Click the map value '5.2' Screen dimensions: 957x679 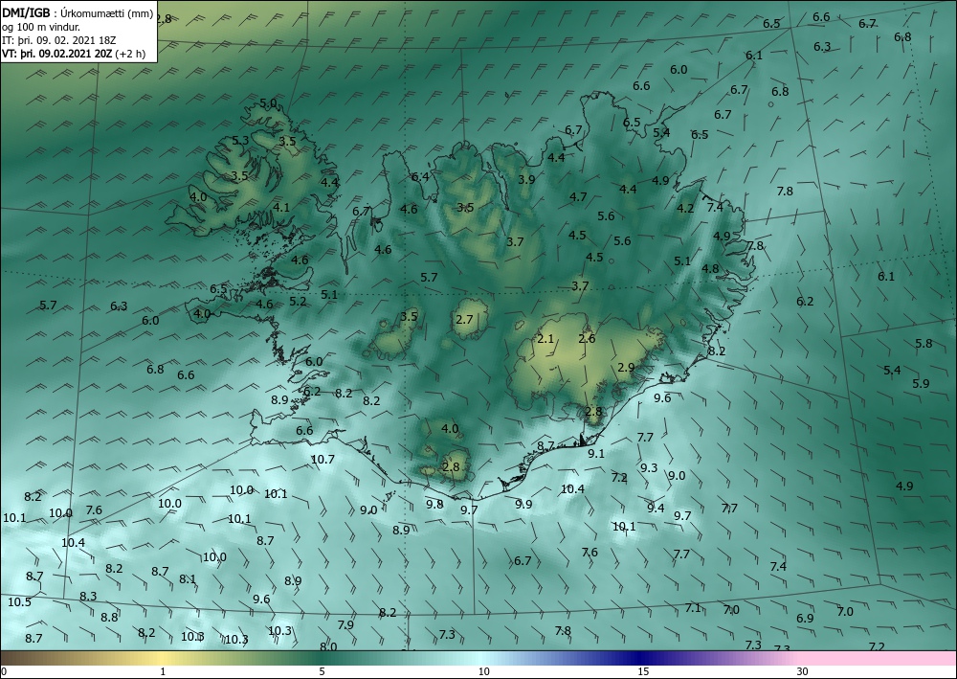pyautogui.click(x=298, y=301)
